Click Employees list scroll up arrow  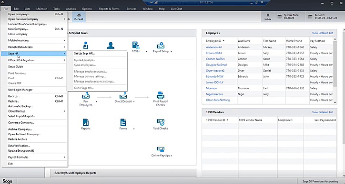click(x=335, y=39)
